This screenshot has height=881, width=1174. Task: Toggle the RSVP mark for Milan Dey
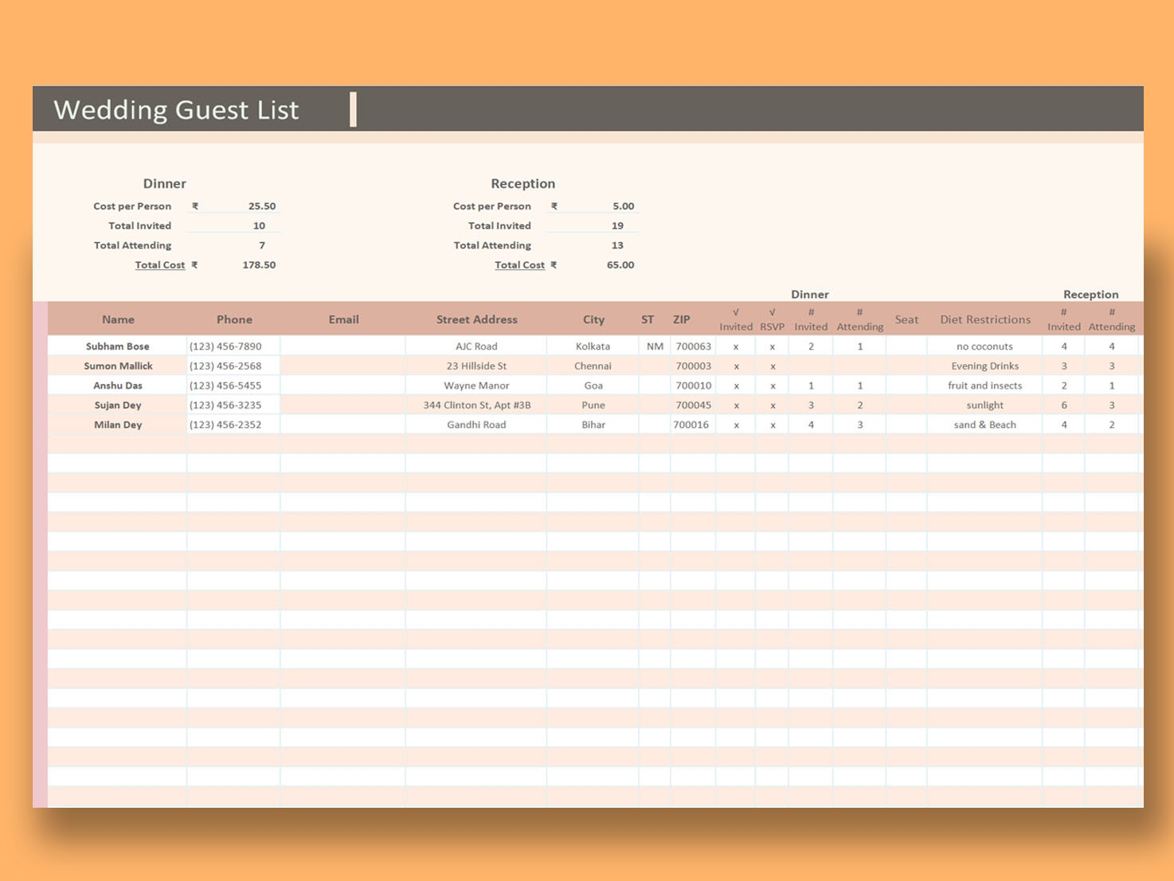click(773, 425)
